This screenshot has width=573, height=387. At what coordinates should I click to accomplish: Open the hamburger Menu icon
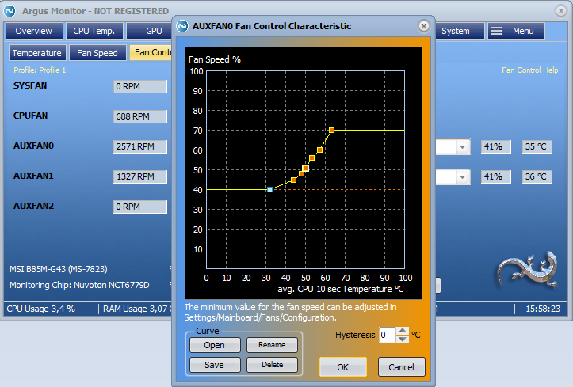click(496, 31)
